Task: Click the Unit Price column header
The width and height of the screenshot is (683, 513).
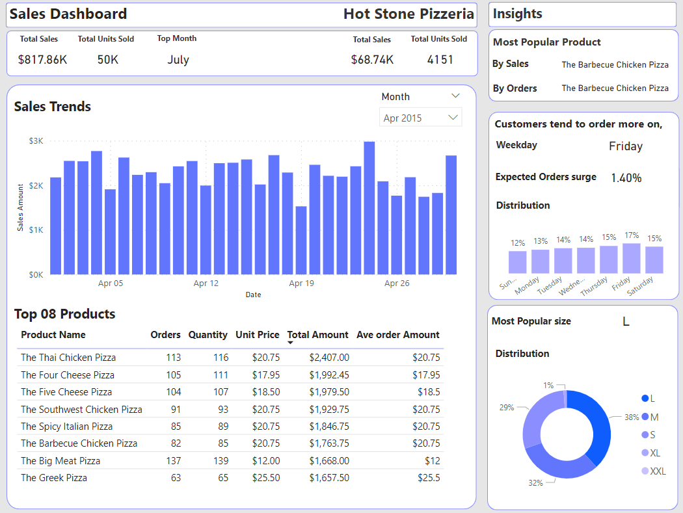Action: 258,334
